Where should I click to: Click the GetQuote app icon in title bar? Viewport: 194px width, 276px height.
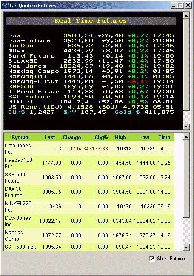[x=5, y=5]
